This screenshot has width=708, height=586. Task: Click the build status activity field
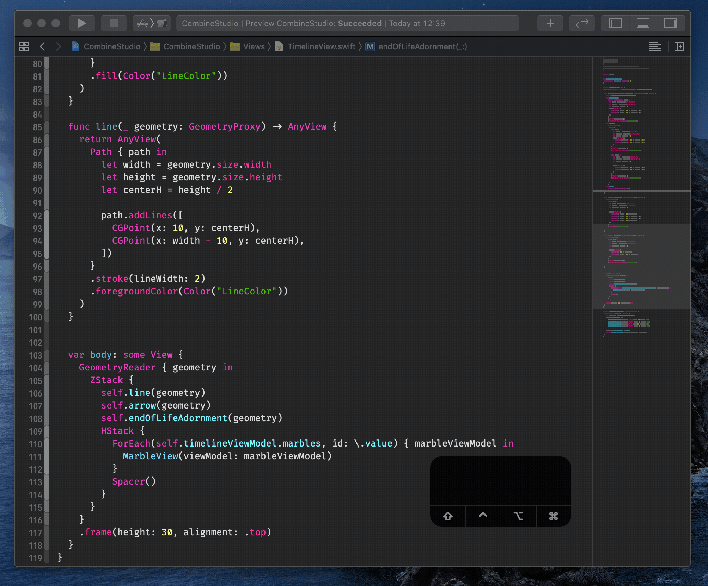point(347,24)
